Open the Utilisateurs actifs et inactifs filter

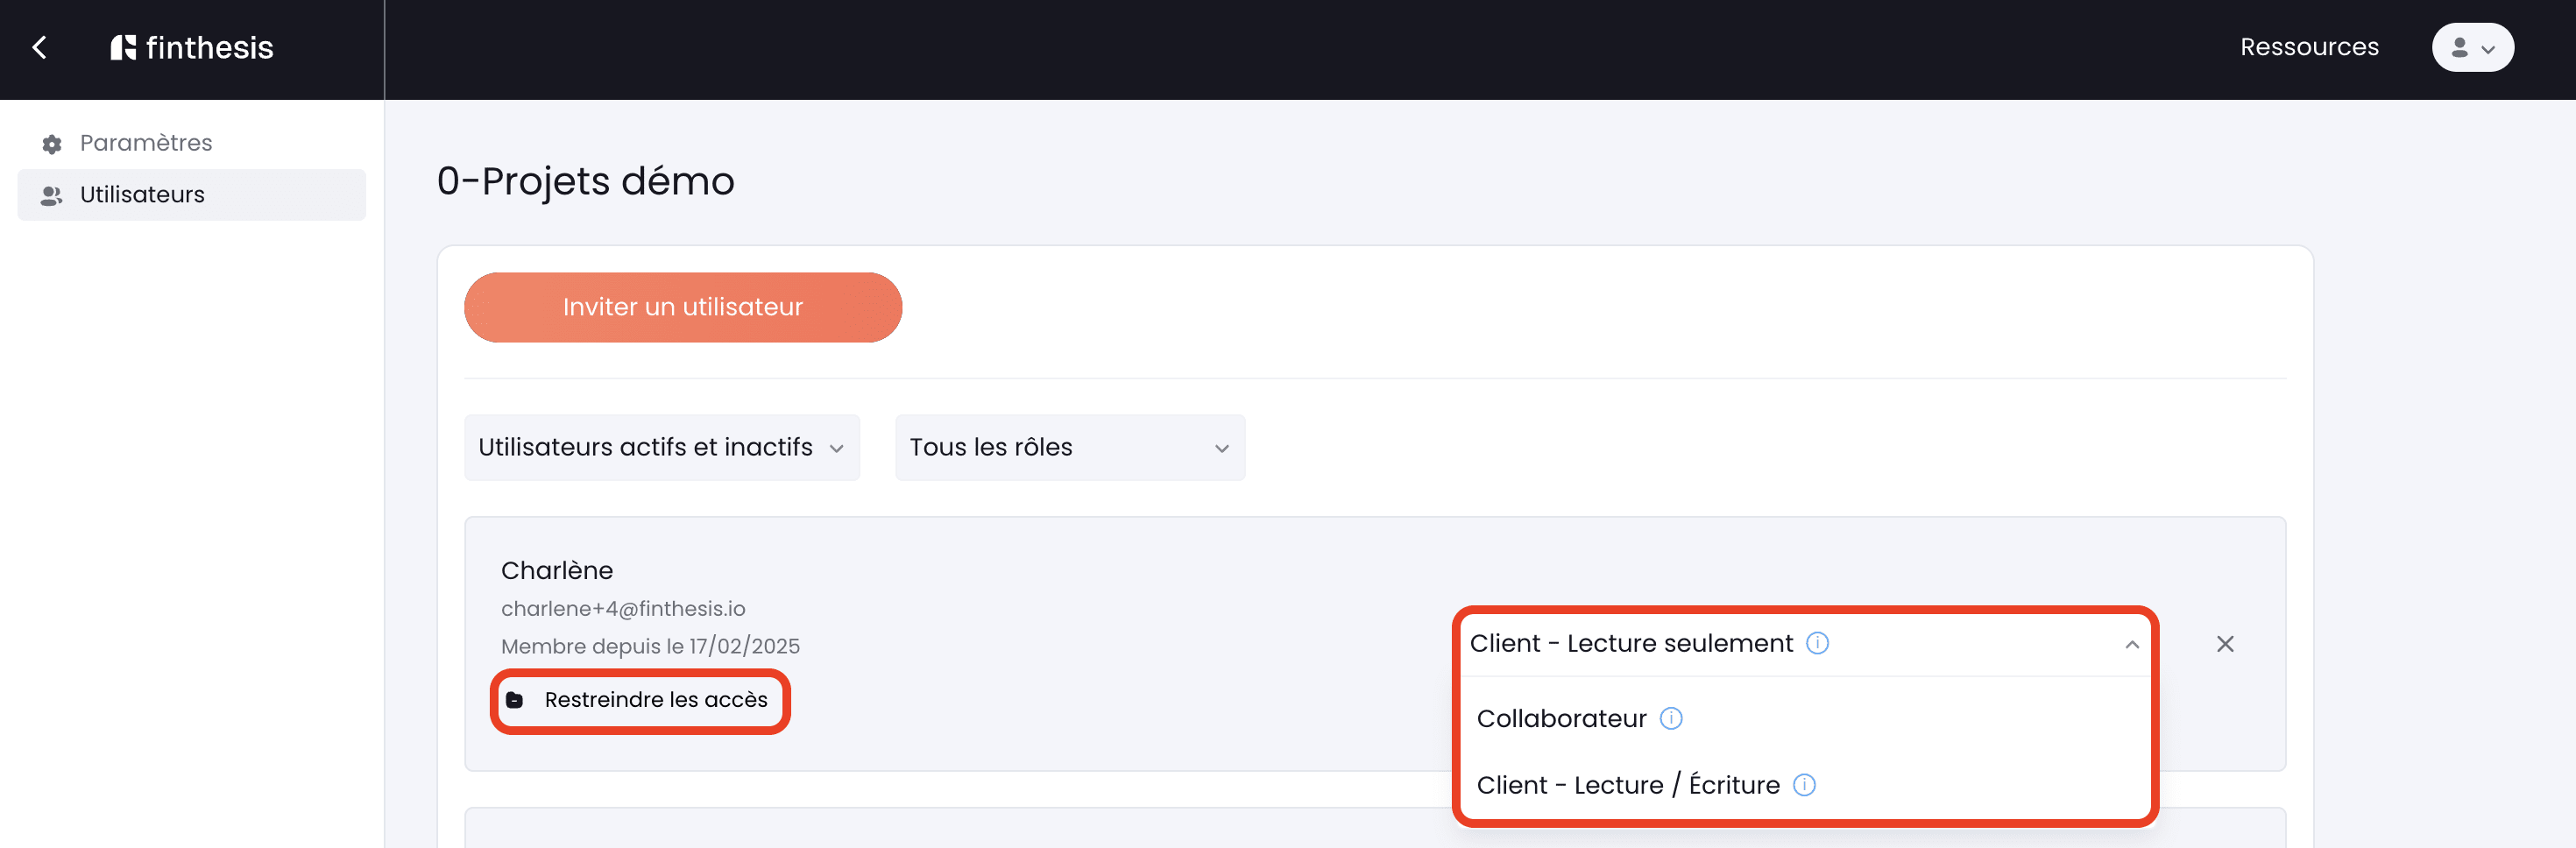point(661,447)
